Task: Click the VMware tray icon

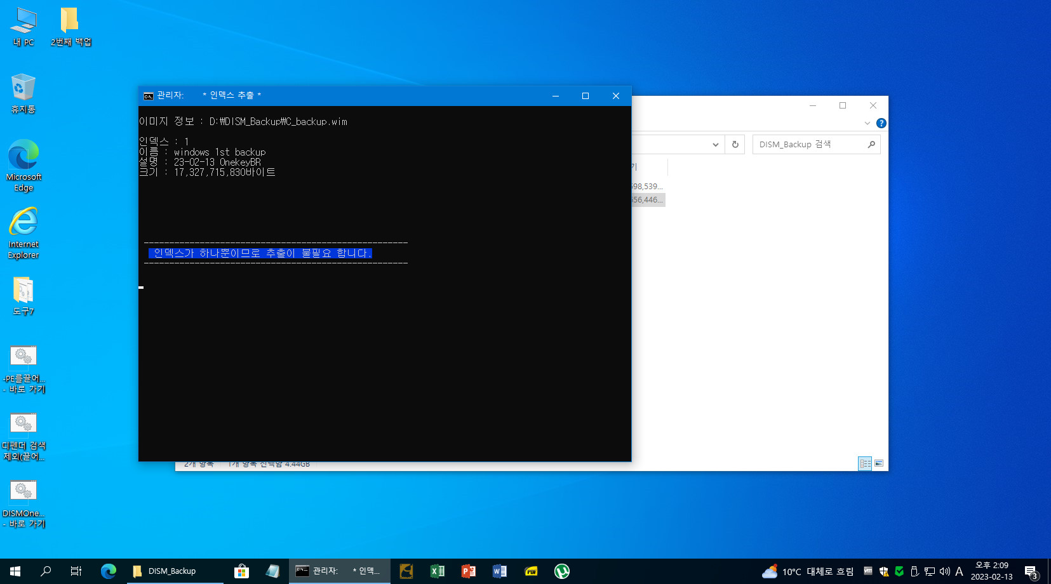Action: click(x=868, y=571)
